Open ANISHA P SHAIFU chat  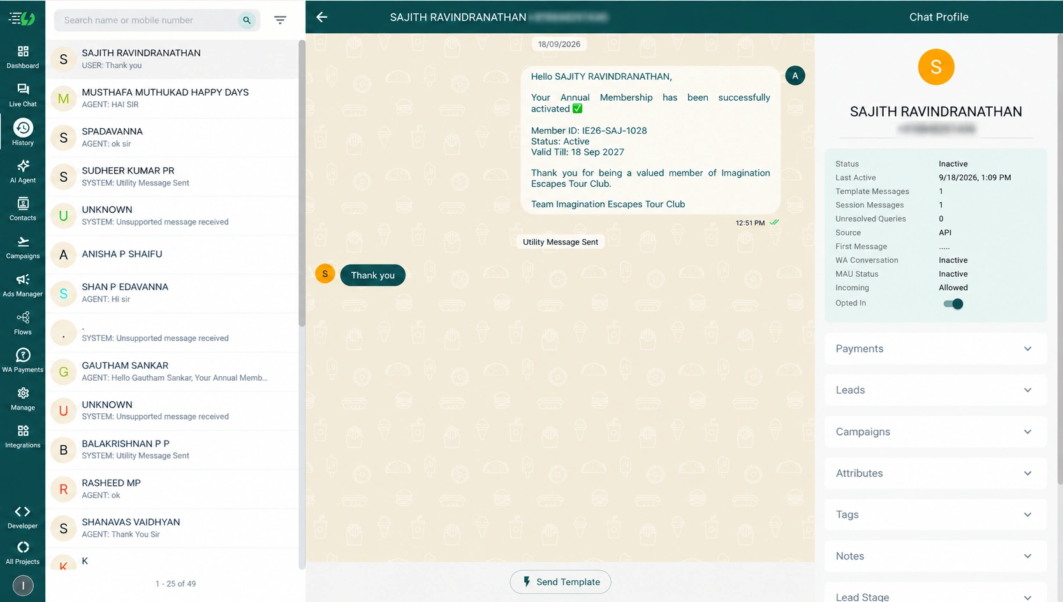(x=172, y=254)
